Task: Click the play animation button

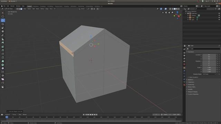Action: click(92, 115)
